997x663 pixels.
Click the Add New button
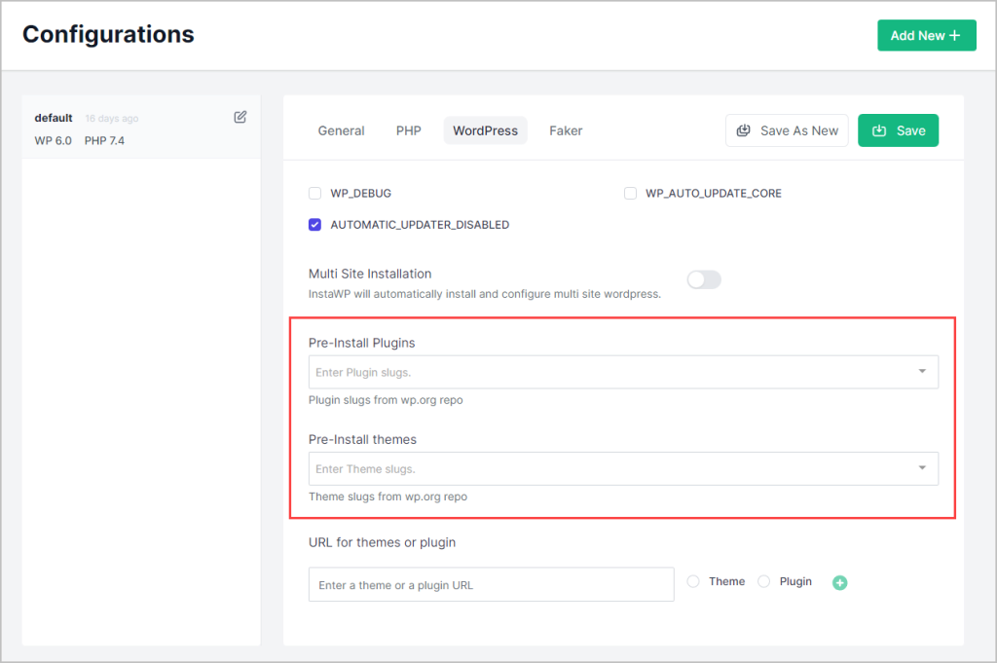click(926, 35)
